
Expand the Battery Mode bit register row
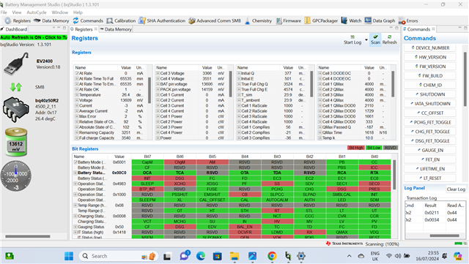point(75,162)
